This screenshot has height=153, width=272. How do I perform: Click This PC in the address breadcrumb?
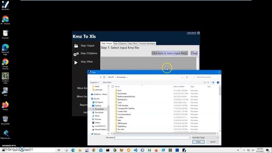click(x=111, y=77)
